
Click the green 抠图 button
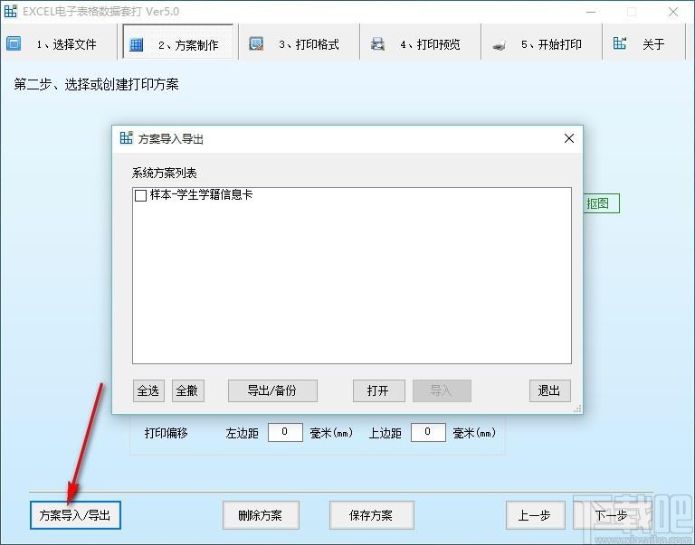pyautogui.click(x=601, y=203)
